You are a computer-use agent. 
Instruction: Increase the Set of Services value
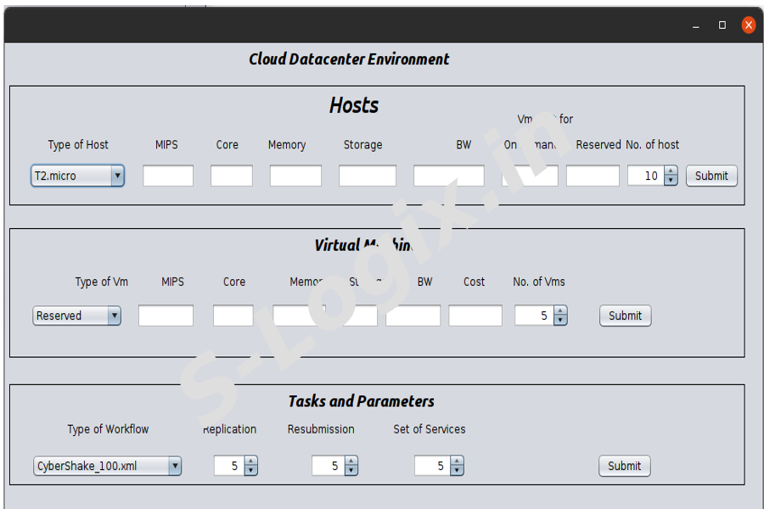tap(457, 461)
